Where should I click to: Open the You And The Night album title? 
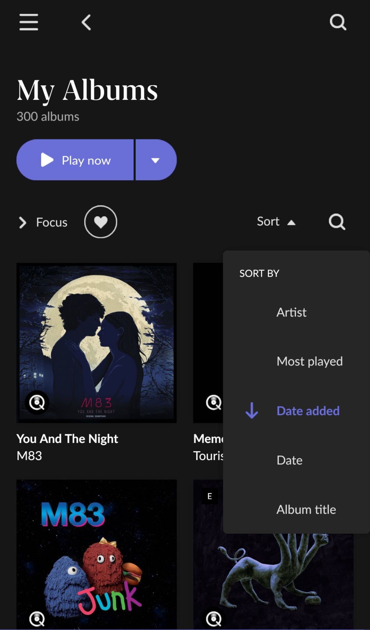click(67, 439)
